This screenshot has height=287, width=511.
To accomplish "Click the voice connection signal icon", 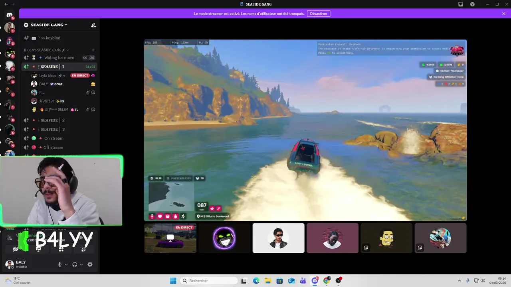I will (x=10, y=238).
